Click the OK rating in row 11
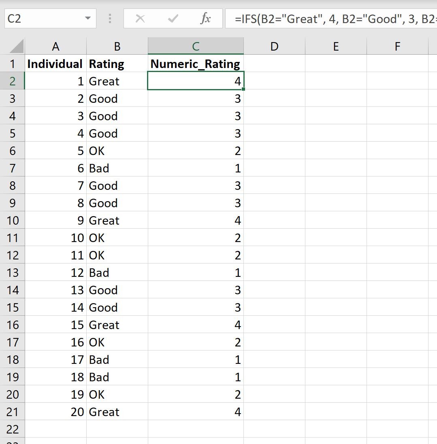The height and width of the screenshot is (444, 437). pyautogui.click(x=117, y=238)
